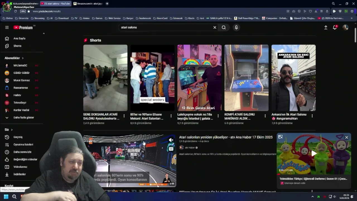Open Windows notification center bell
Image resolution: width=357 pixels, height=201 pixels.
pos(352,197)
